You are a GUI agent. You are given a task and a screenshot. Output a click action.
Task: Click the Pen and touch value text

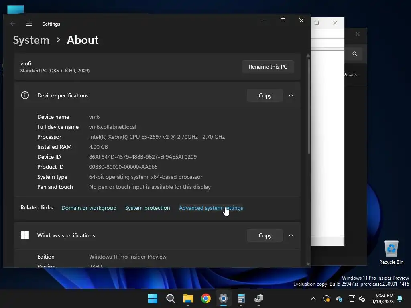click(x=150, y=187)
